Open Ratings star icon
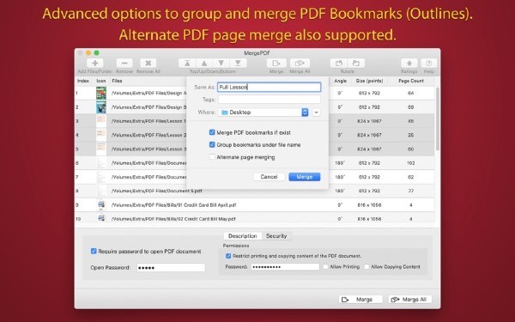Image resolution: width=515 pixels, height=322 pixels. pyautogui.click(x=409, y=63)
